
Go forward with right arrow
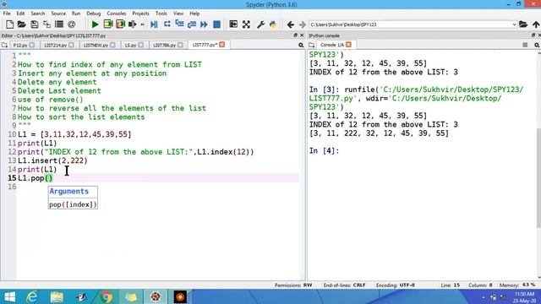coord(303,24)
